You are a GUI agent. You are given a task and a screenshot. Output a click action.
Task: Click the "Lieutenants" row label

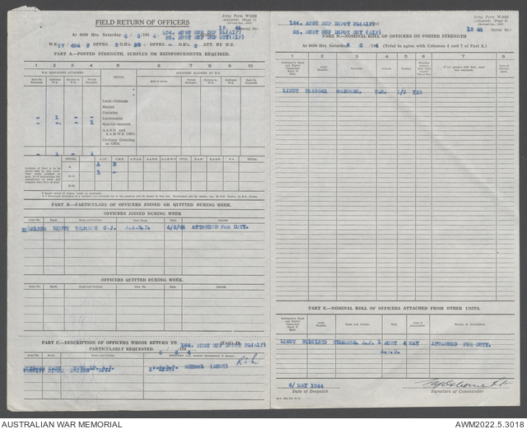tap(112, 119)
